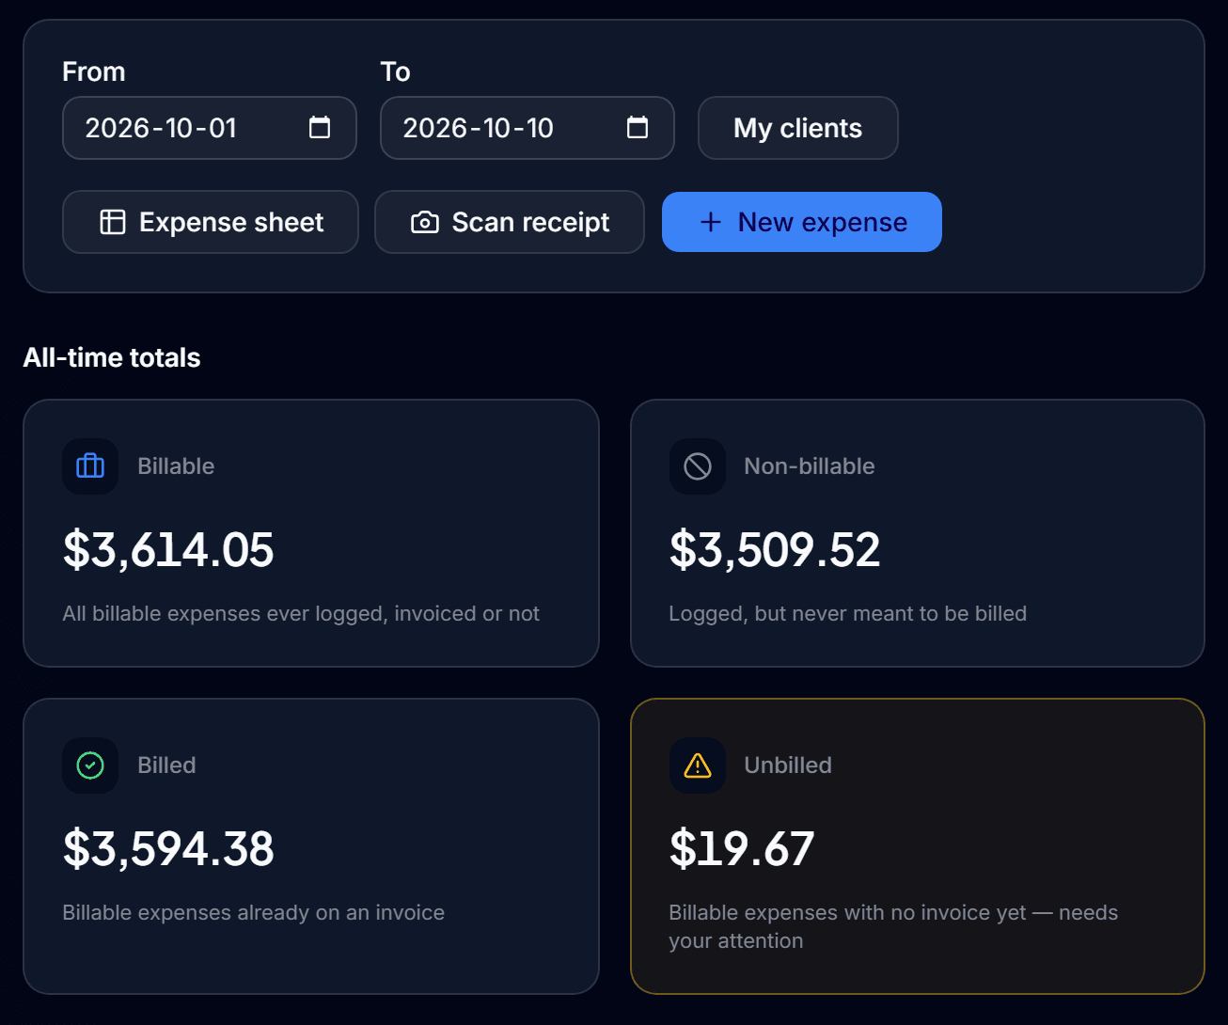Click the briefcase icon on Billable card
This screenshot has height=1025, width=1228.
(90, 466)
